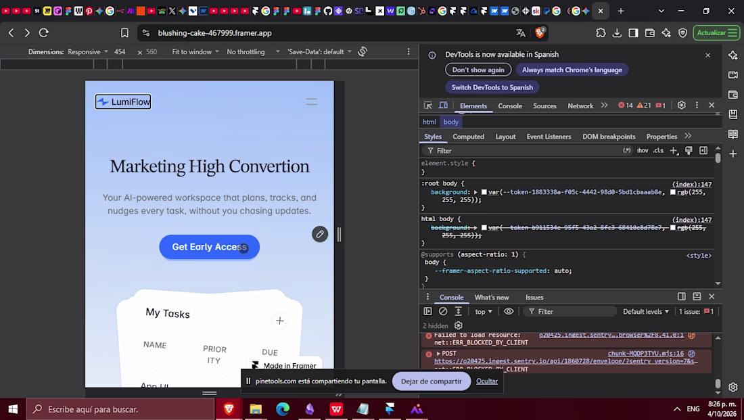Open the Computed styles tab
The width and height of the screenshot is (744, 420).
468,137
